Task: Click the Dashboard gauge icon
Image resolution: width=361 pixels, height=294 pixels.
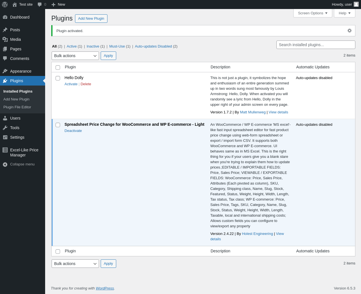Action: tap(5, 17)
